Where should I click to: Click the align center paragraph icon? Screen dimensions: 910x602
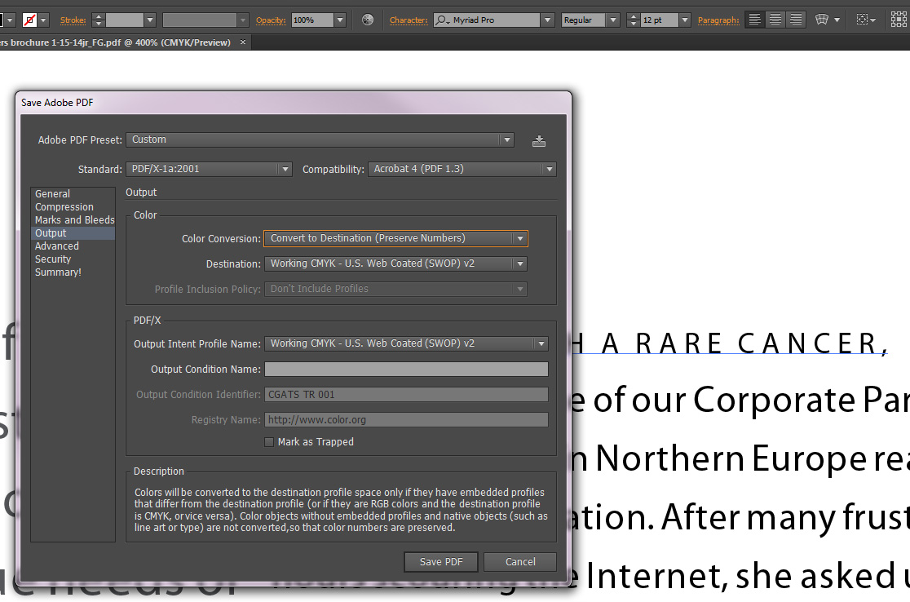pyautogui.click(x=775, y=20)
